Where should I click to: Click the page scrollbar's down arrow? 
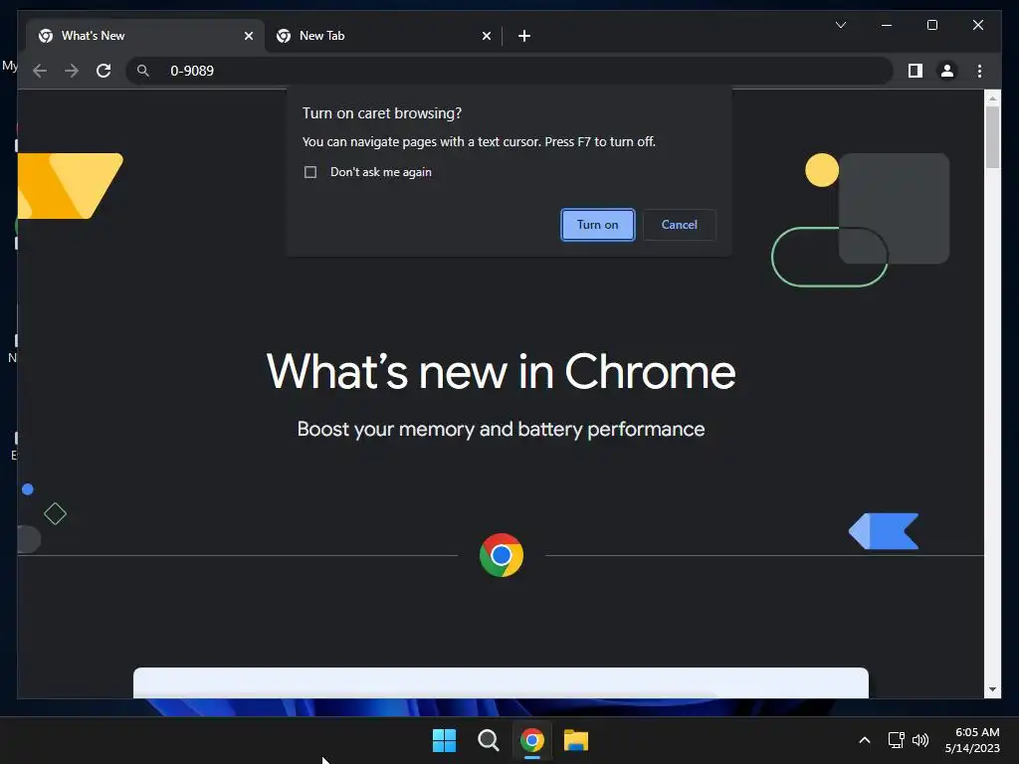click(992, 689)
